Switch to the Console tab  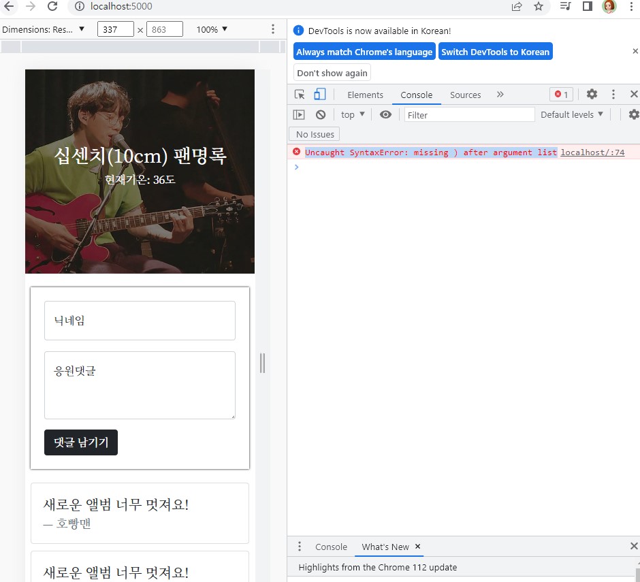click(416, 95)
